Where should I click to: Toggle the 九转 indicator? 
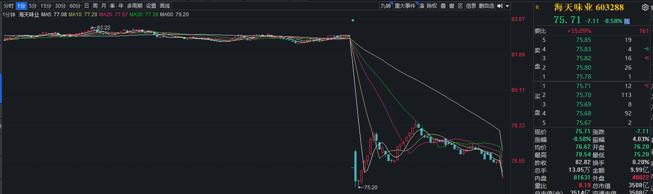(x=385, y=6)
